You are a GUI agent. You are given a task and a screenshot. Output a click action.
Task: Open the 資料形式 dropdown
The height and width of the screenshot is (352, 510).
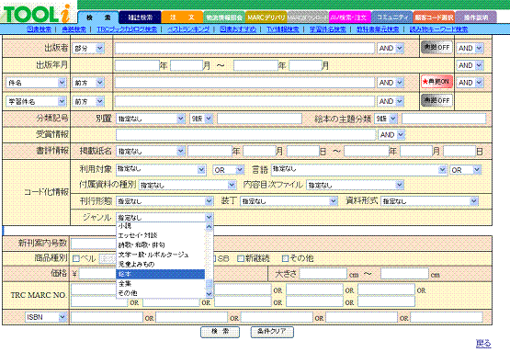coord(430,201)
